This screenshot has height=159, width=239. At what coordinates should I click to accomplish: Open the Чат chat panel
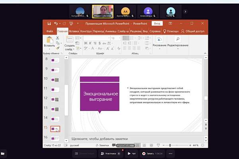pos(131,153)
